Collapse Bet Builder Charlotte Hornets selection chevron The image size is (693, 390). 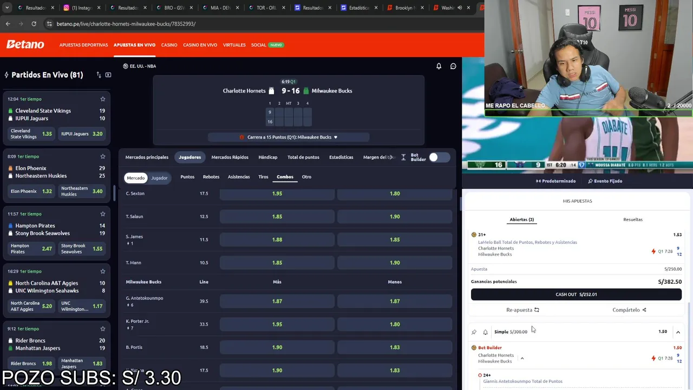(x=522, y=358)
